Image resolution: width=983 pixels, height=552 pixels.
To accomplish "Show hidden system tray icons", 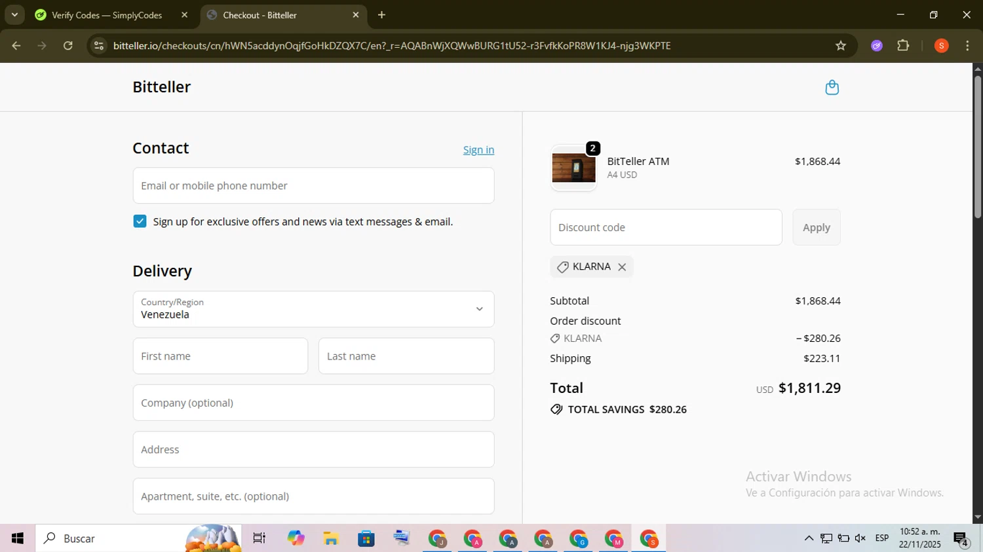I will point(809,538).
